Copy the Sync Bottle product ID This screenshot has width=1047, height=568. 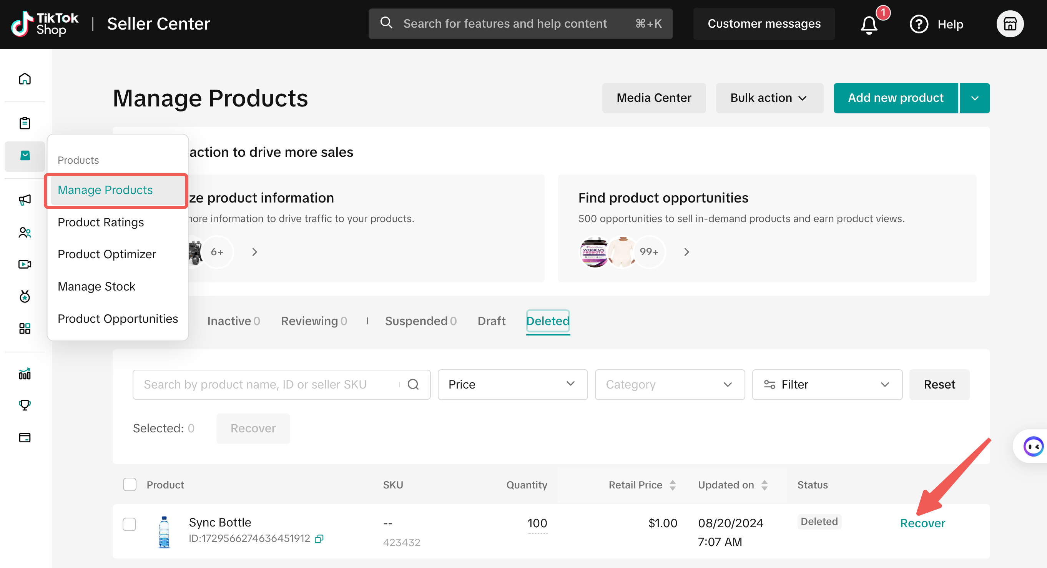coord(319,539)
